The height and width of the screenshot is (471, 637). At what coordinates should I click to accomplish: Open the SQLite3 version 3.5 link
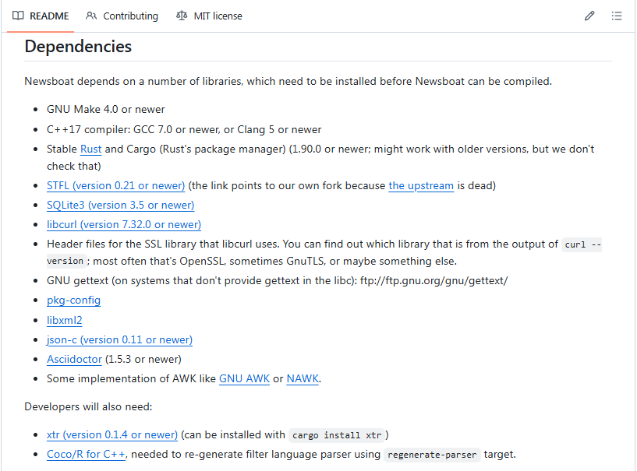pos(120,205)
